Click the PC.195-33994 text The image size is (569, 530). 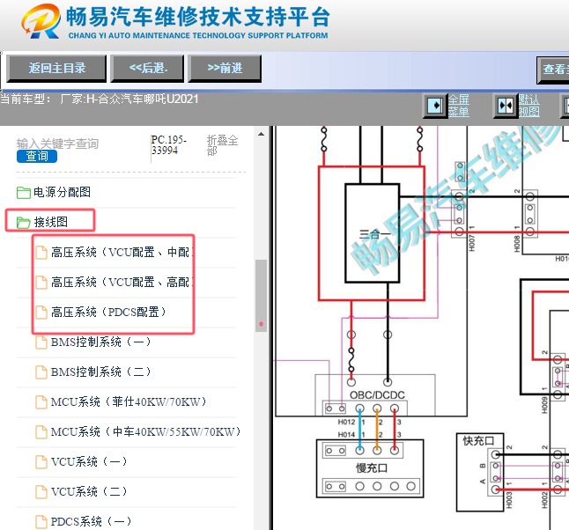click(169, 144)
